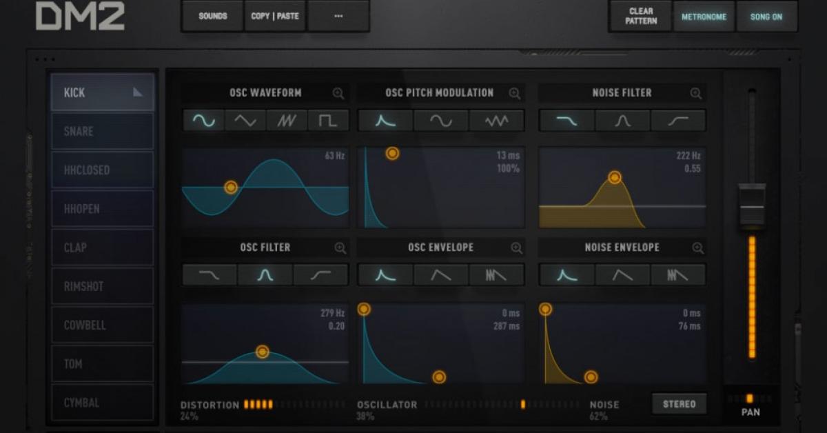Select the multi-decay shape in Noise Envelope

677,274
